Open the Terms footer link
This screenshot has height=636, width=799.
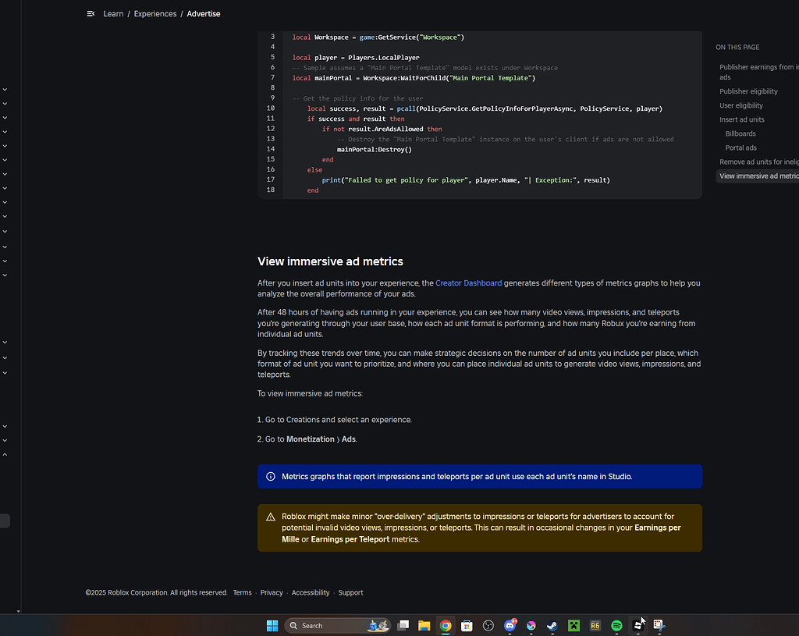[x=242, y=592]
